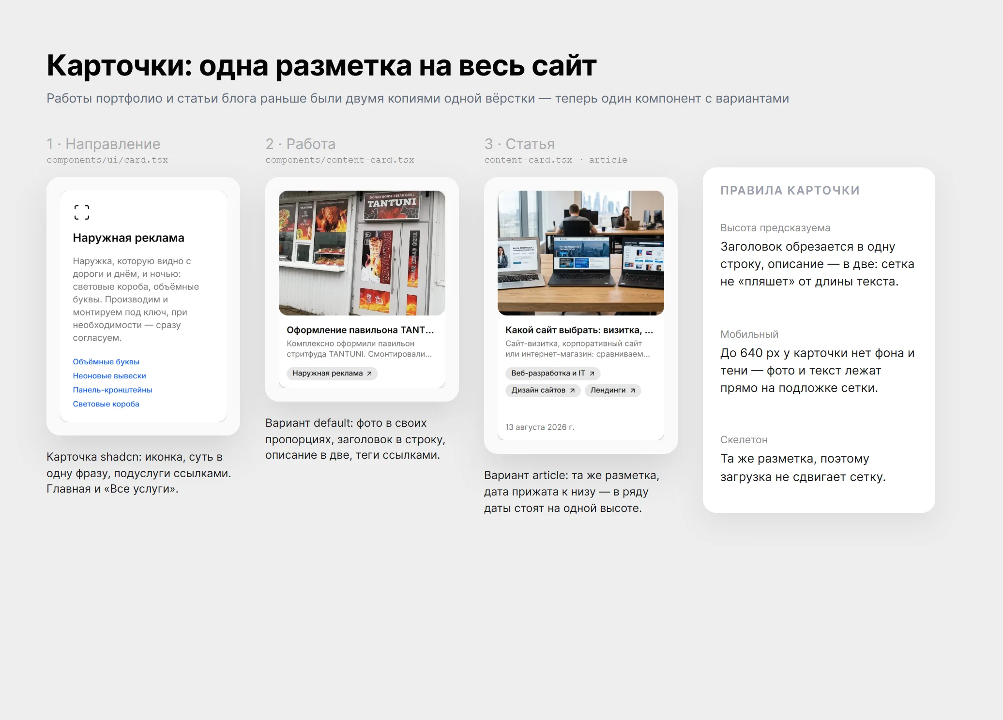Viewport: 1003px width, 720px height.
Task: Click the ПРАВИЛА КАРТОЧКИ panel heading
Action: click(790, 190)
